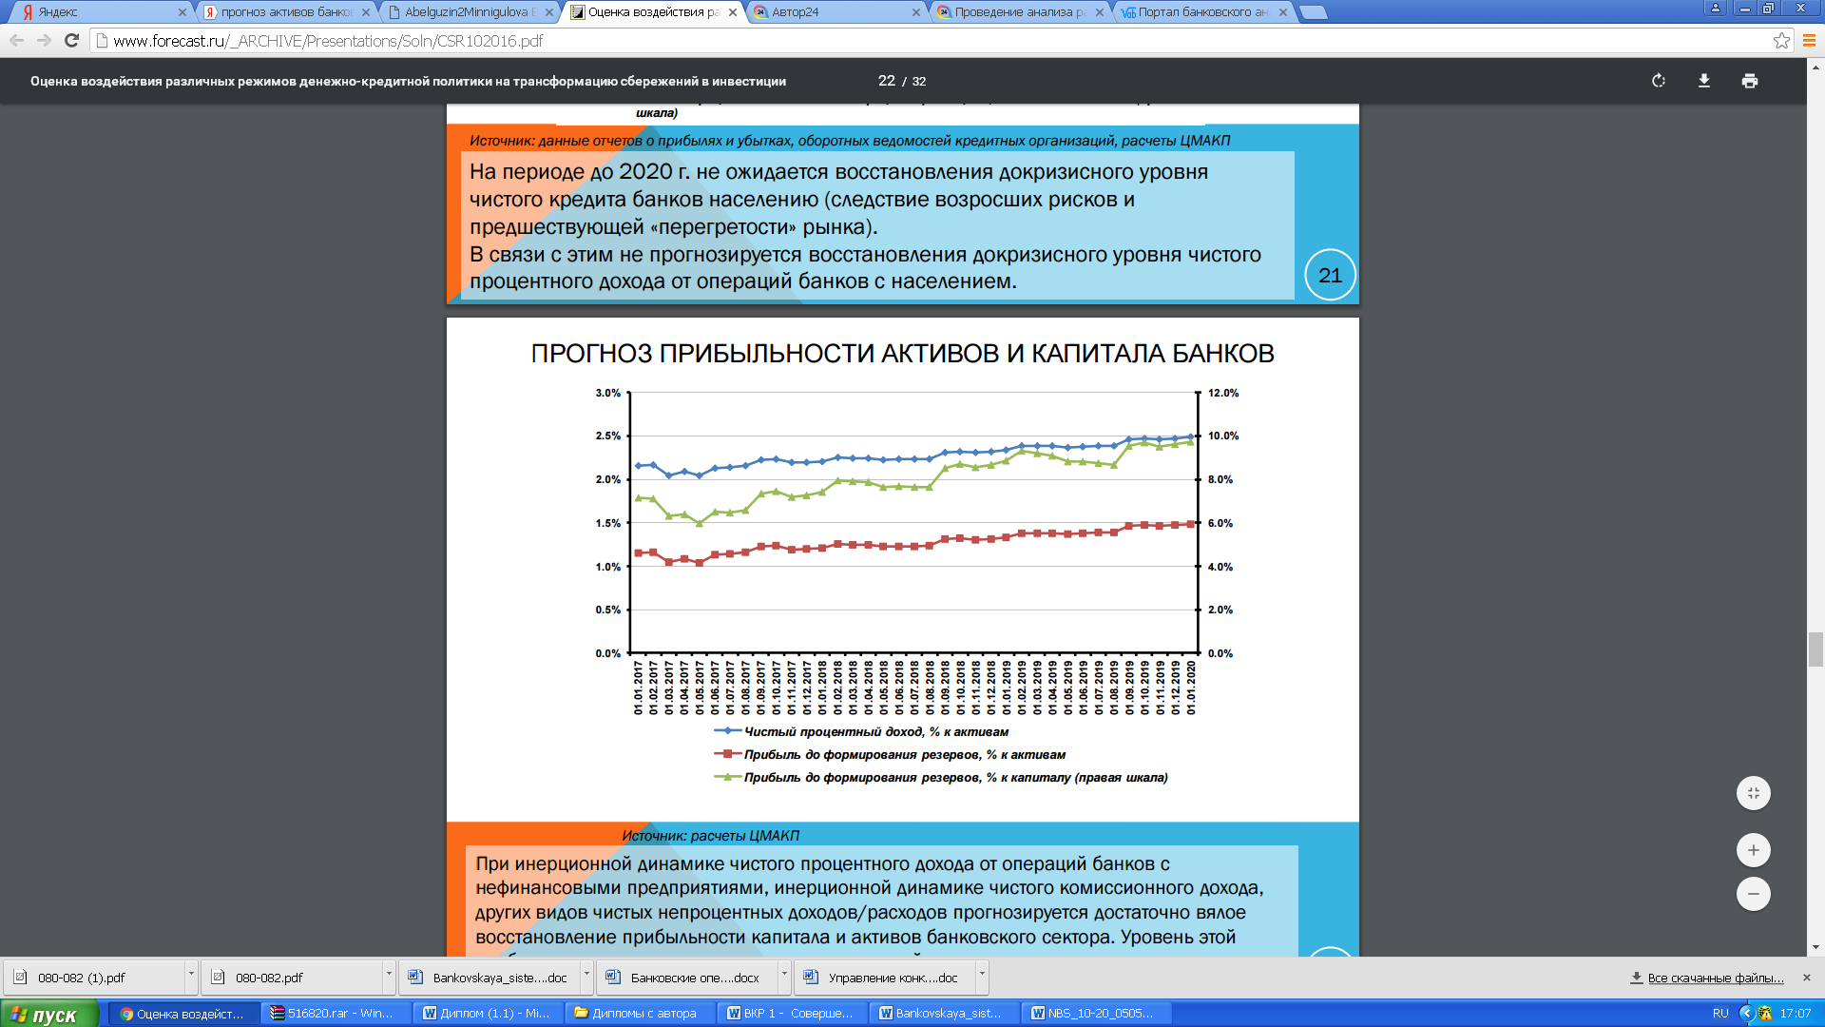Click the browser Back arrow

coord(16,40)
